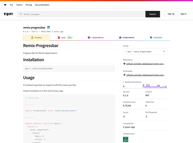The height and width of the screenshot is (143, 193).
Task: Click the magnifier icon in search bar
Action: click(21, 14)
